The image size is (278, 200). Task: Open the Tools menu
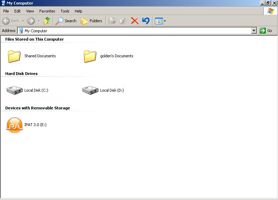(x=65, y=11)
